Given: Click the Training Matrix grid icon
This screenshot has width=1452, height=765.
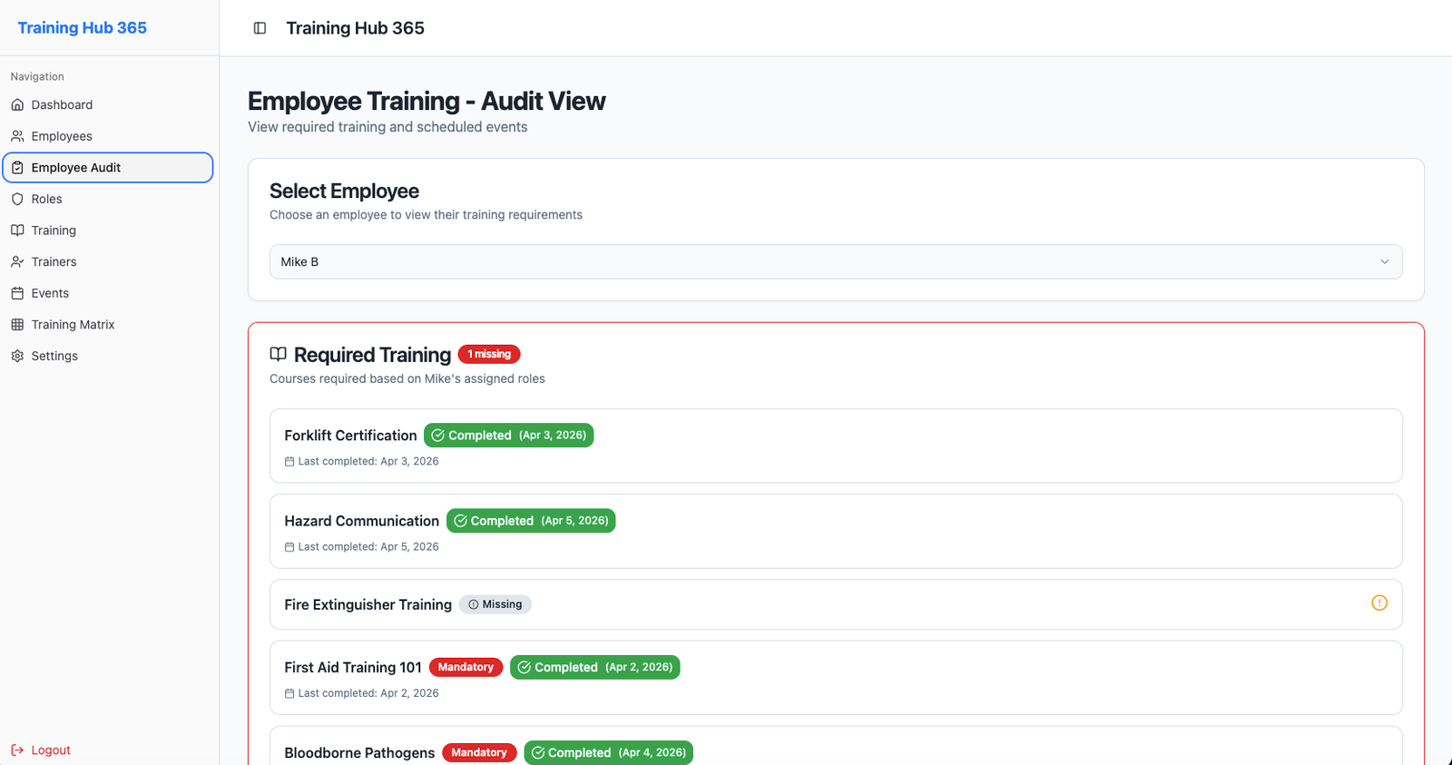Looking at the screenshot, I should tap(17, 325).
